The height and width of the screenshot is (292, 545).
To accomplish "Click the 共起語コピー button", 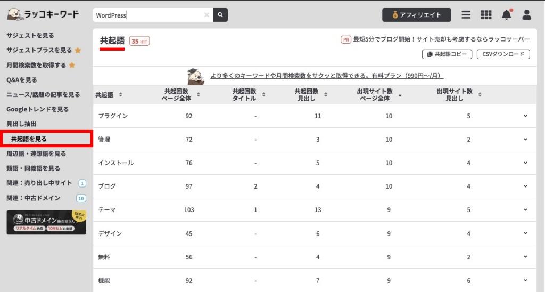I will point(447,54).
